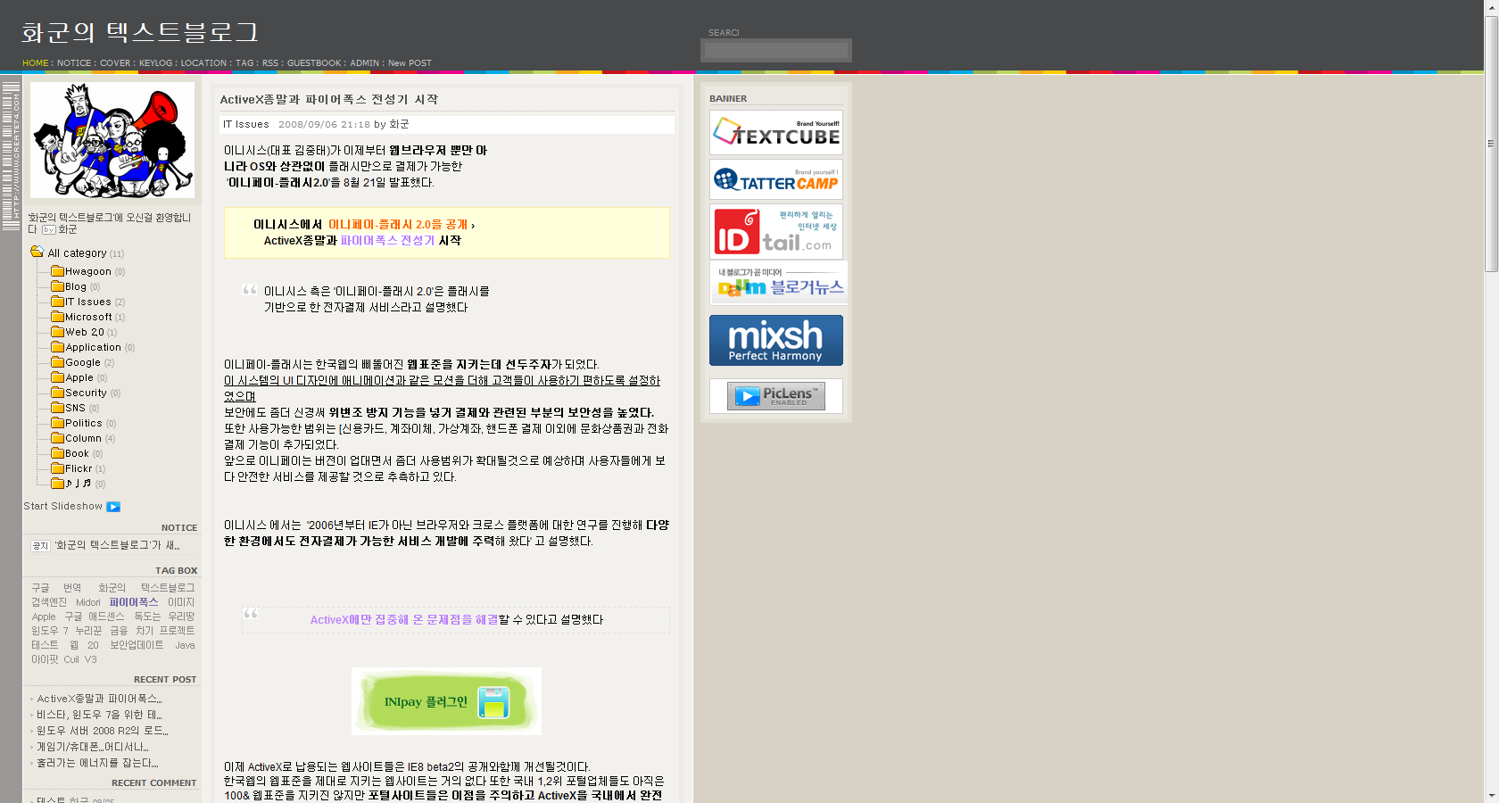
Task: Open GUESTBOOK in the top menu
Action: point(314,63)
